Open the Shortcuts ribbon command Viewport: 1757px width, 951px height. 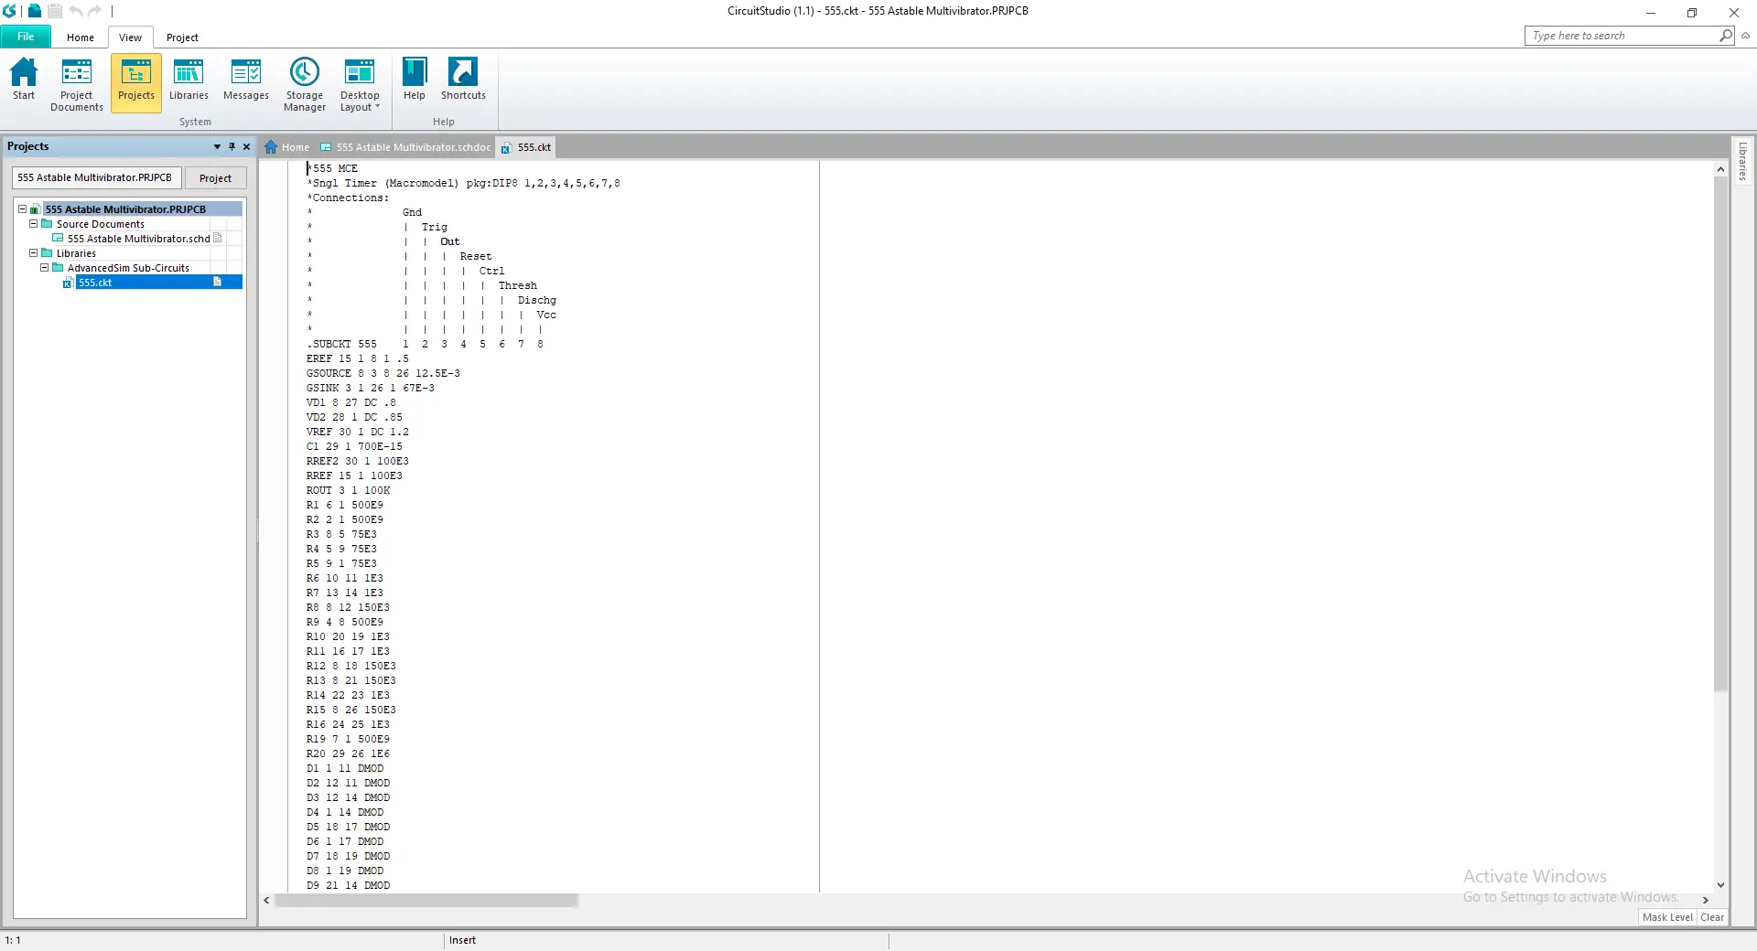click(463, 80)
